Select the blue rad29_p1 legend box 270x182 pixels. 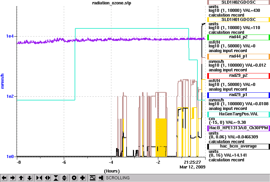(x=239, y=95)
